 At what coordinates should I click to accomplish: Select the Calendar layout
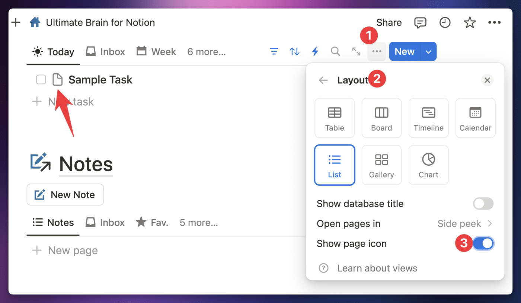pyautogui.click(x=475, y=118)
